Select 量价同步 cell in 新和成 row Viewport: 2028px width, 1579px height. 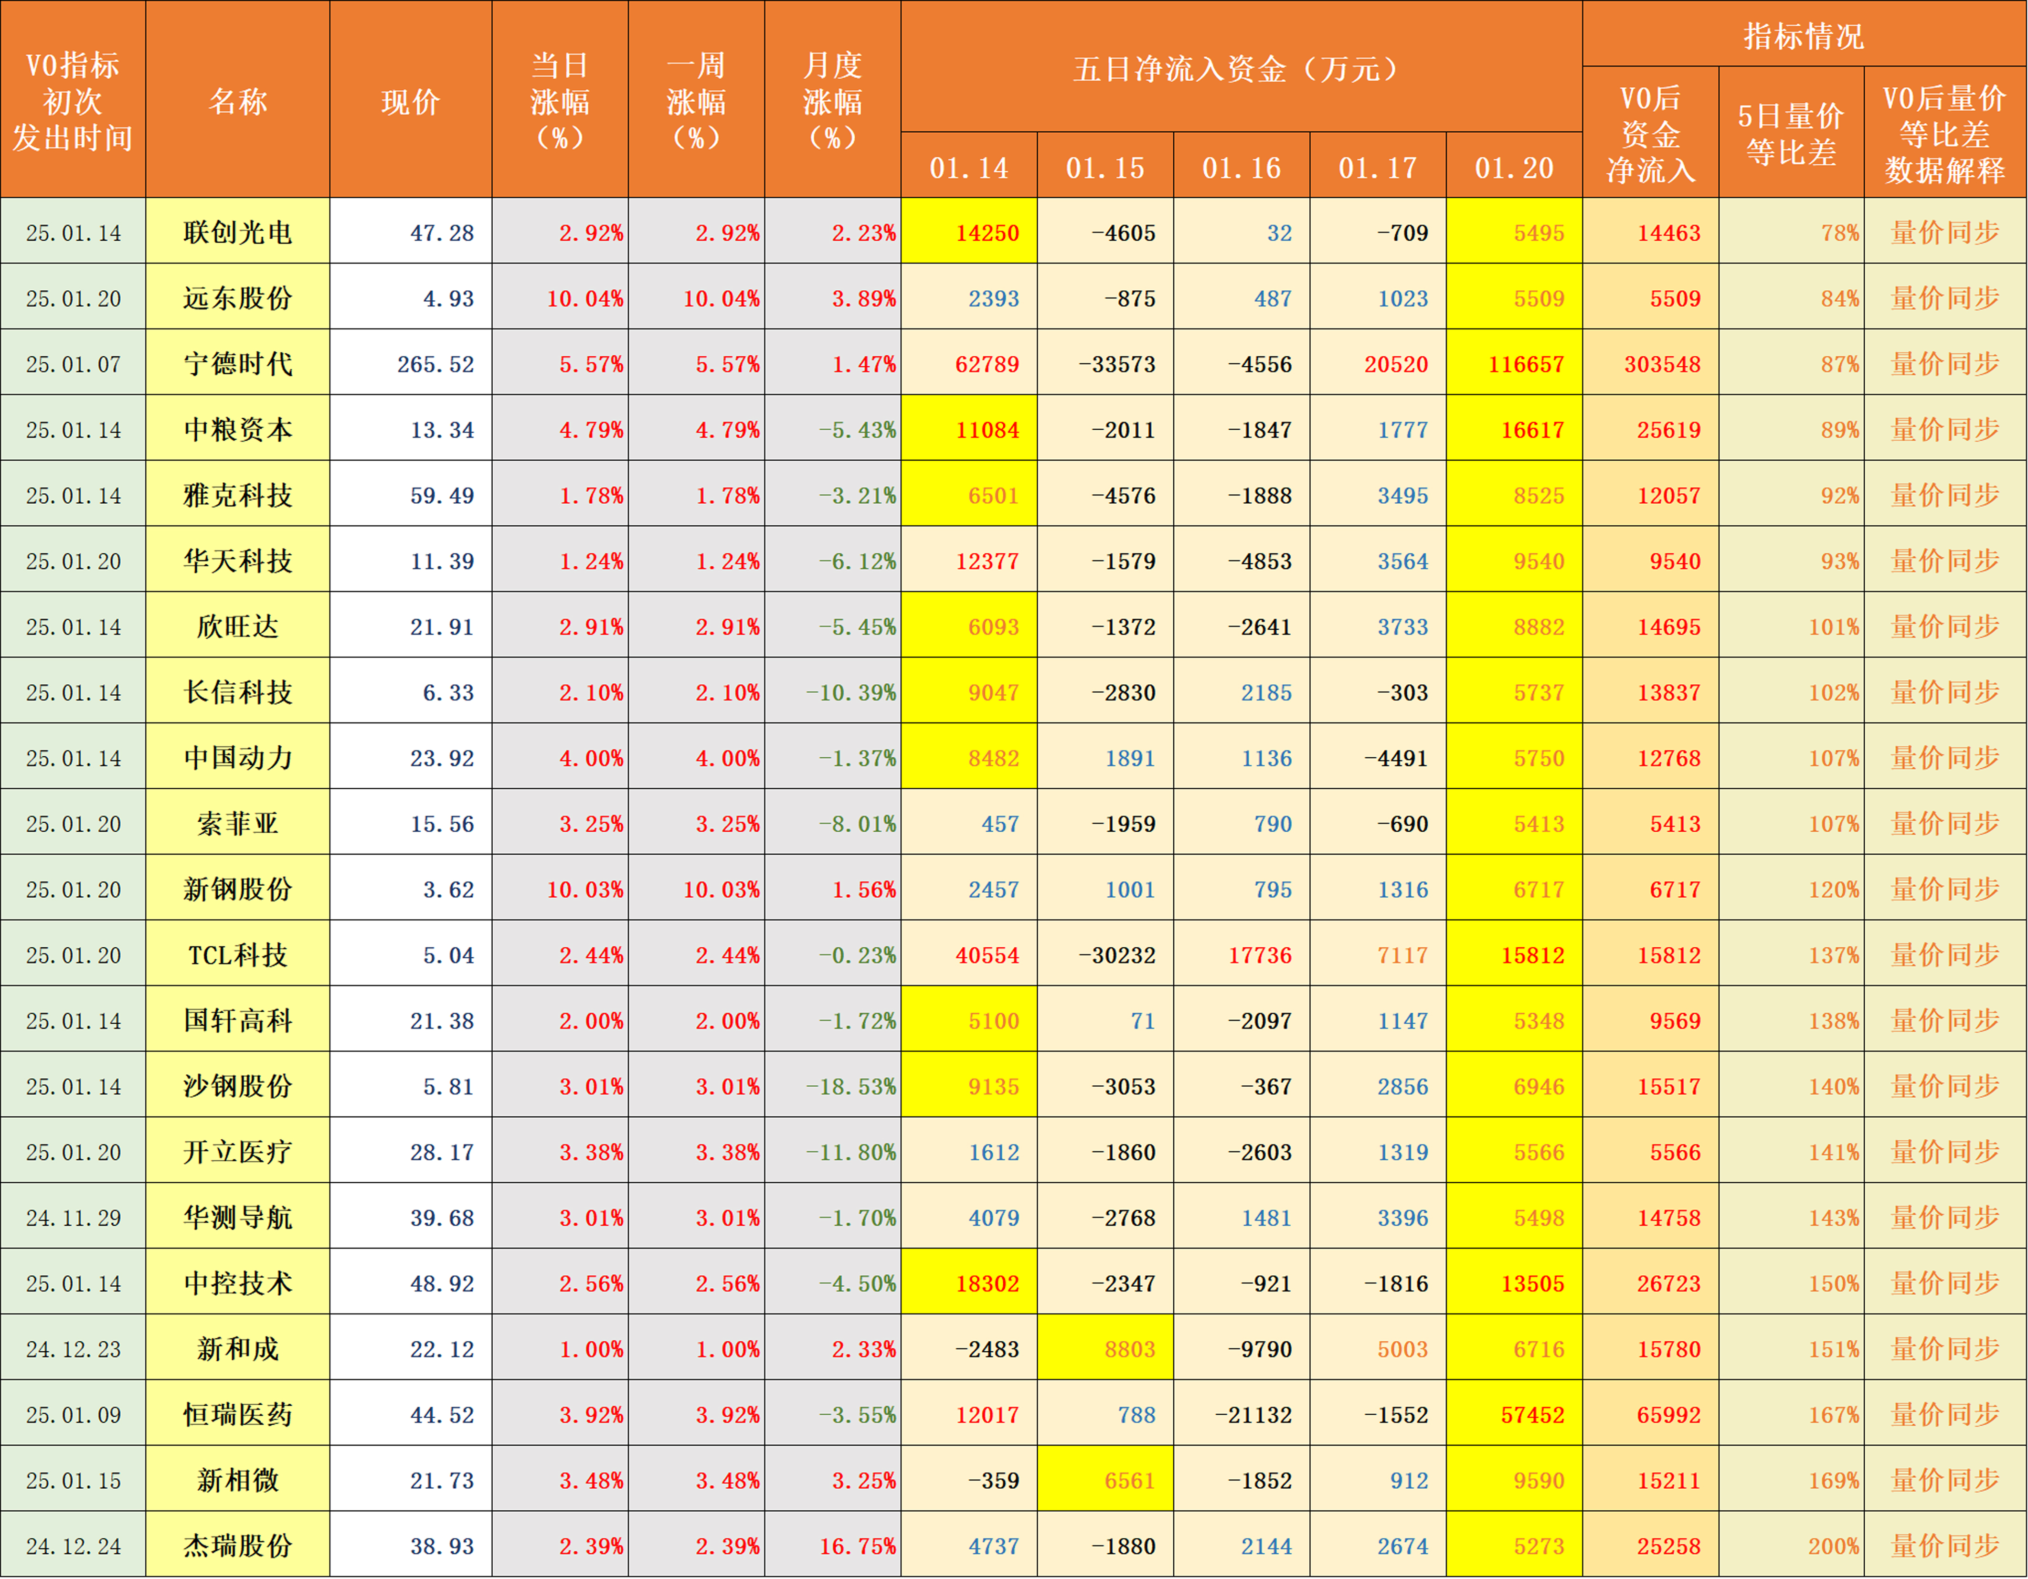point(1944,1349)
